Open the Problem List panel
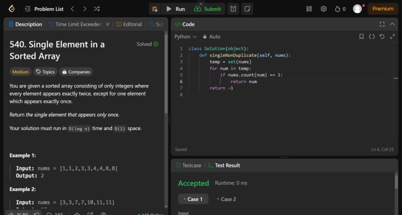 pos(44,9)
